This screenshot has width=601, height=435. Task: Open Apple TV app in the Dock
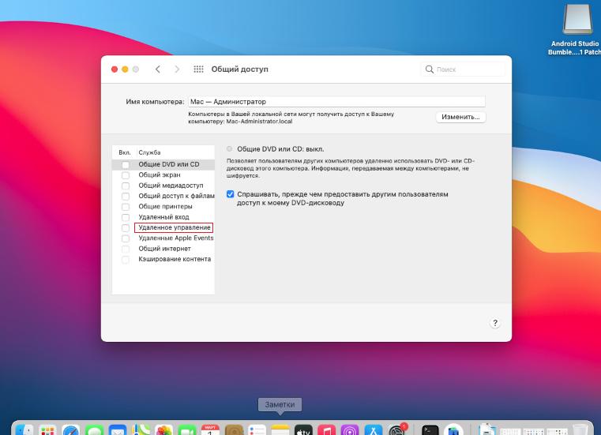(303, 431)
